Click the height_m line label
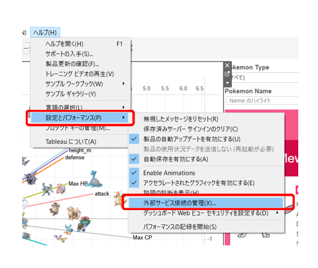 (80, 150)
